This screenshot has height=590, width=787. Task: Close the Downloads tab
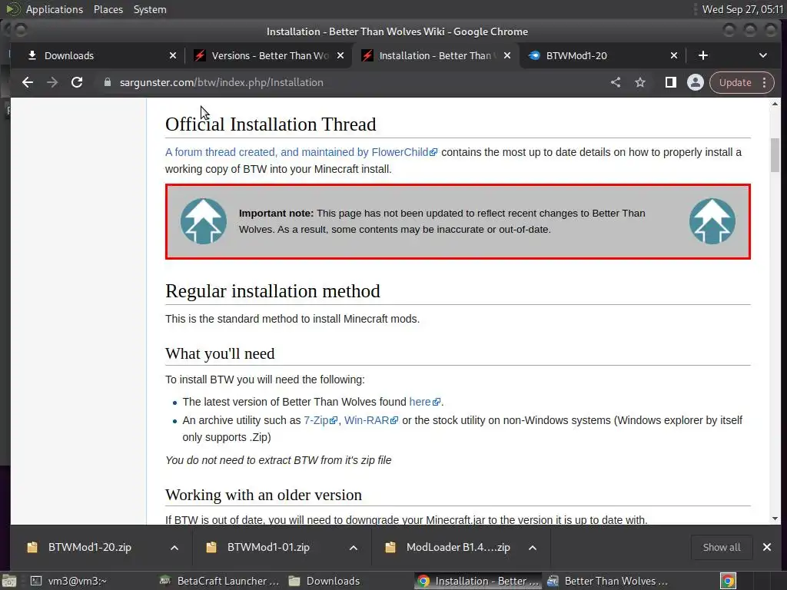pos(173,55)
